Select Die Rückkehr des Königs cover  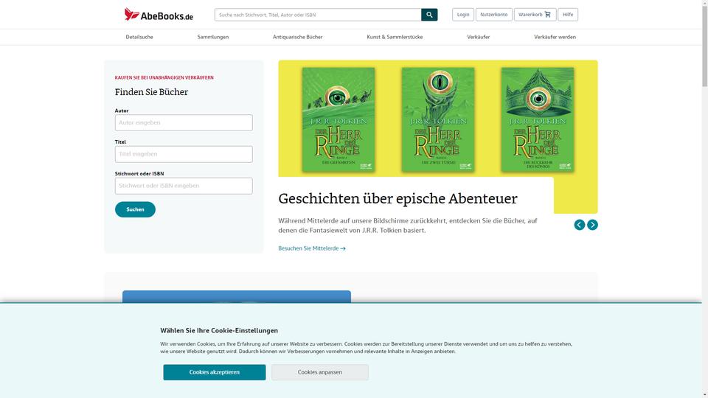(538, 119)
